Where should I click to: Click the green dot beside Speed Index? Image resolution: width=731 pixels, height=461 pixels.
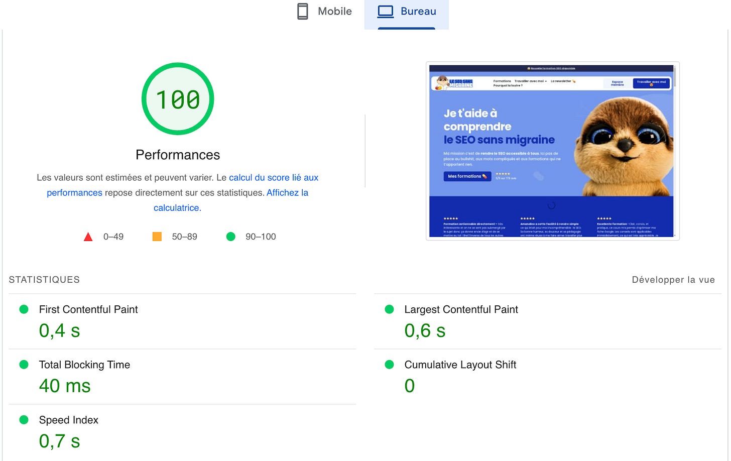coord(24,420)
